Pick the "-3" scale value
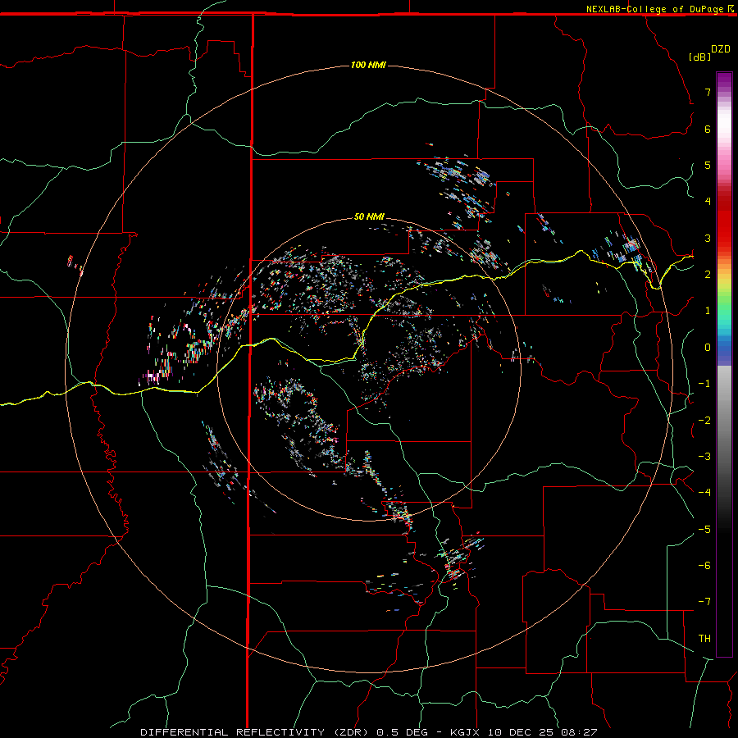The height and width of the screenshot is (738, 738). tap(704, 457)
